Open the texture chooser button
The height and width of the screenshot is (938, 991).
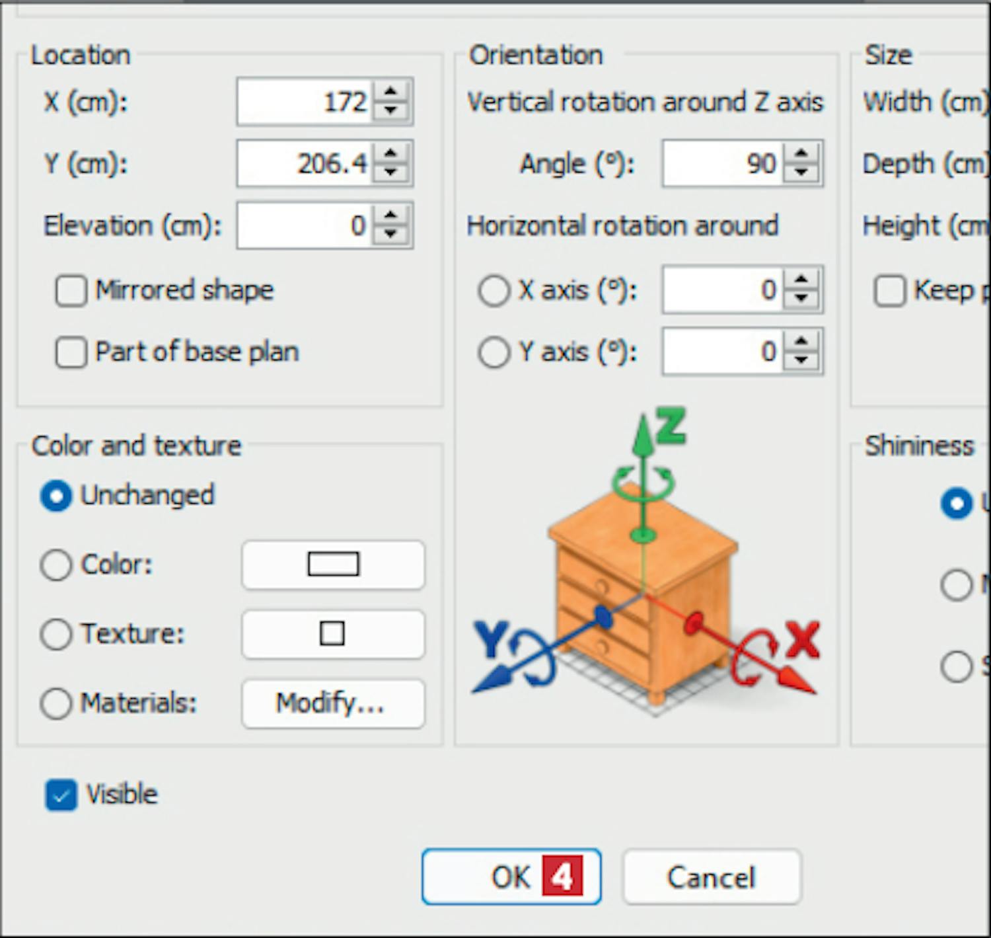tap(333, 634)
